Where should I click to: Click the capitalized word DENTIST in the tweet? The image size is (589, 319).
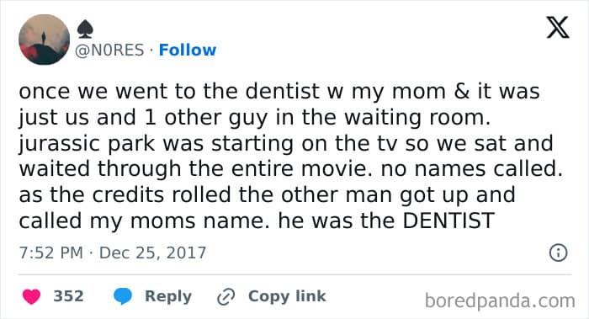click(448, 221)
